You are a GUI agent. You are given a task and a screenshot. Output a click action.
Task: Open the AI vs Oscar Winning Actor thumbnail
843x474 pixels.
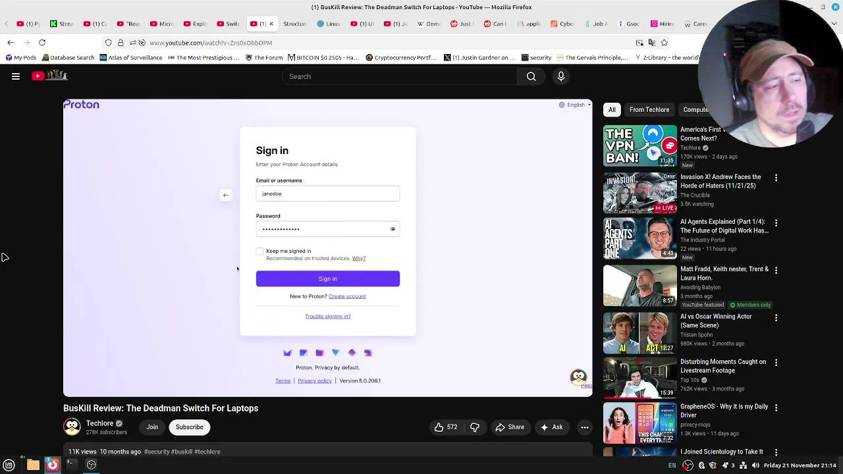(x=640, y=333)
